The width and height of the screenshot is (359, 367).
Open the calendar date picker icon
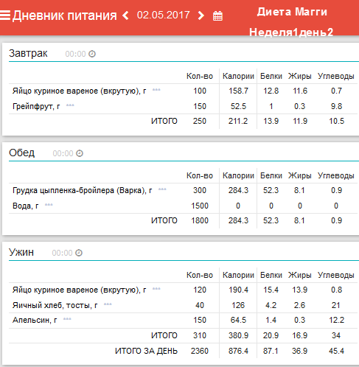click(x=217, y=16)
